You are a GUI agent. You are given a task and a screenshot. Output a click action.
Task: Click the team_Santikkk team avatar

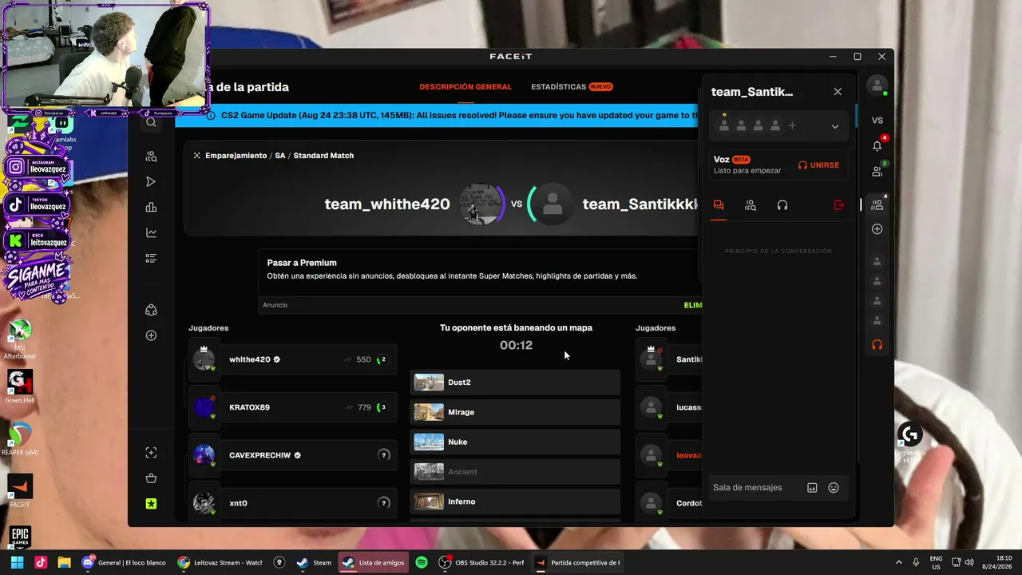[553, 204]
